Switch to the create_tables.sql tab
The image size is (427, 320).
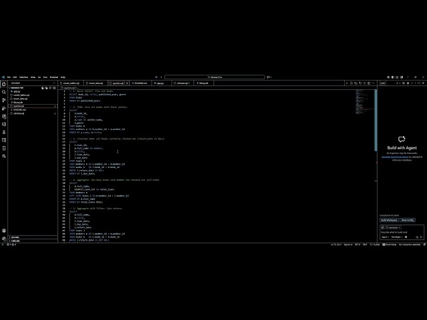pyautogui.click(x=71, y=83)
